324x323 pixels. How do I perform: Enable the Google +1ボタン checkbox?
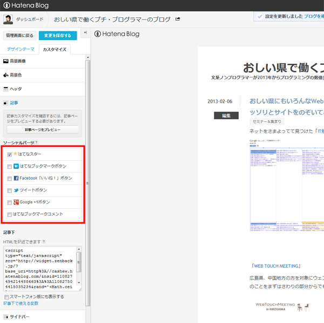tap(9, 202)
